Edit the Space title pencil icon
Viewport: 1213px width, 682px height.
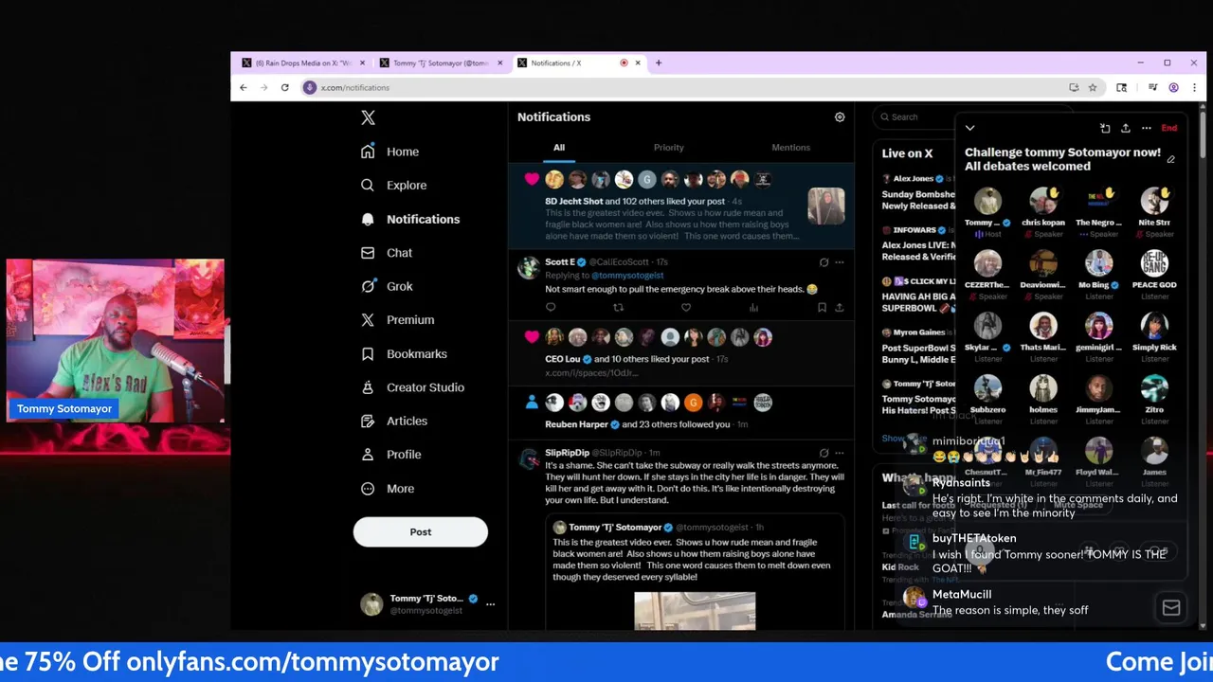pyautogui.click(x=1171, y=160)
